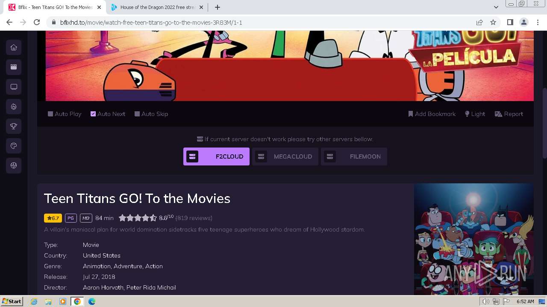View the site info lock icon
Image resolution: width=547 pixels, height=307 pixels.
pyautogui.click(x=54, y=23)
